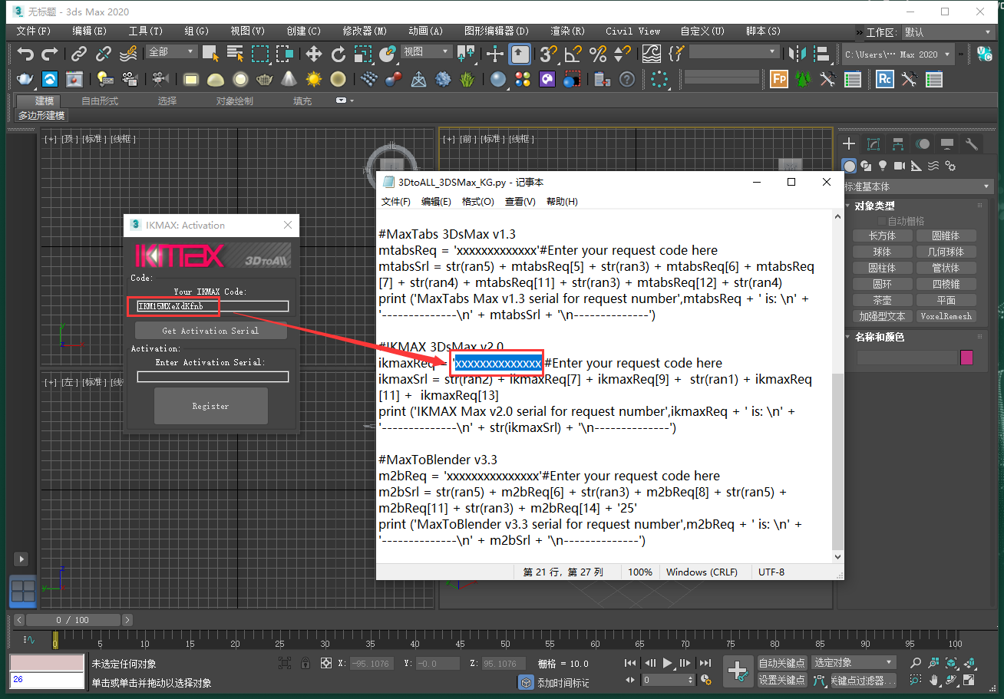Click the Forest Pack FP icon
The width and height of the screenshot is (1004, 699).
(x=779, y=79)
